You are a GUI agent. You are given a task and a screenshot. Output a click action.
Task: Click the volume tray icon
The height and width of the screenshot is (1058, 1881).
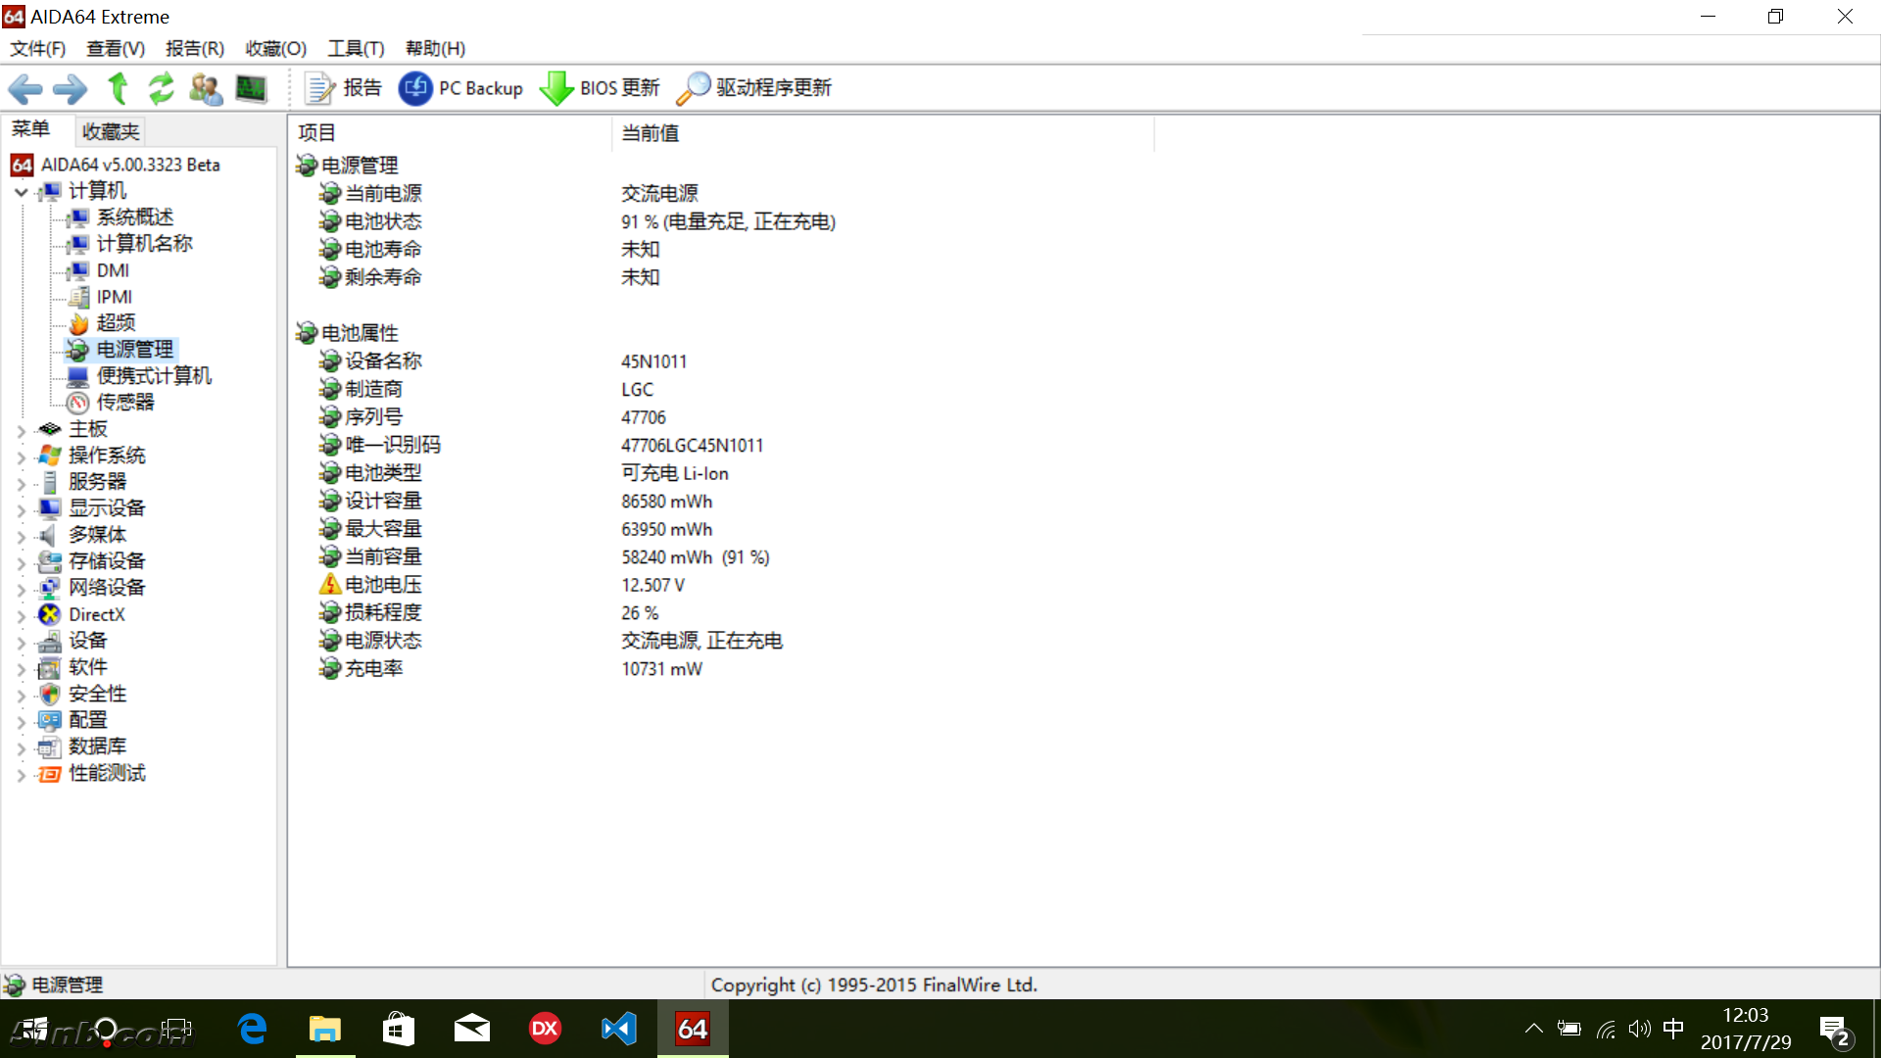1639,1029
